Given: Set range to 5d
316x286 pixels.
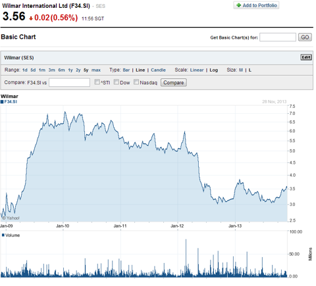Looking at the screenshot, I should click(33, 70).
